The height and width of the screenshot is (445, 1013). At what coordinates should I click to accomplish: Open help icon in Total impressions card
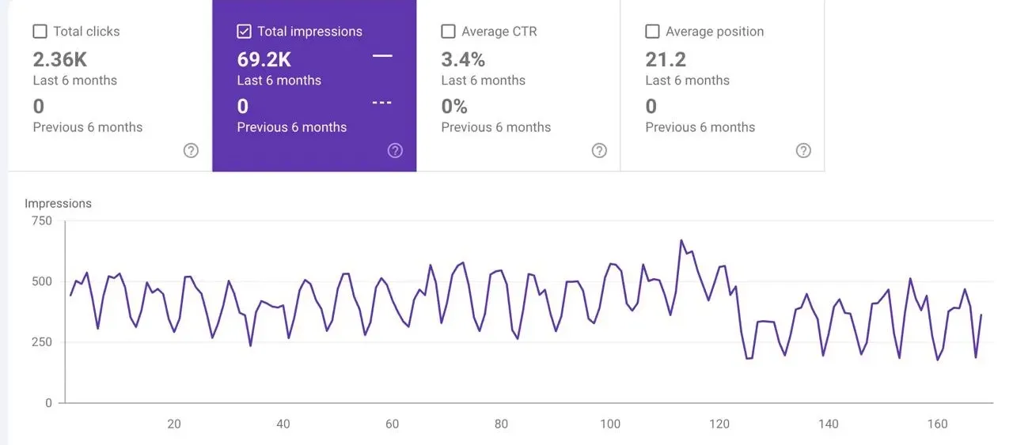pos(395,151)
